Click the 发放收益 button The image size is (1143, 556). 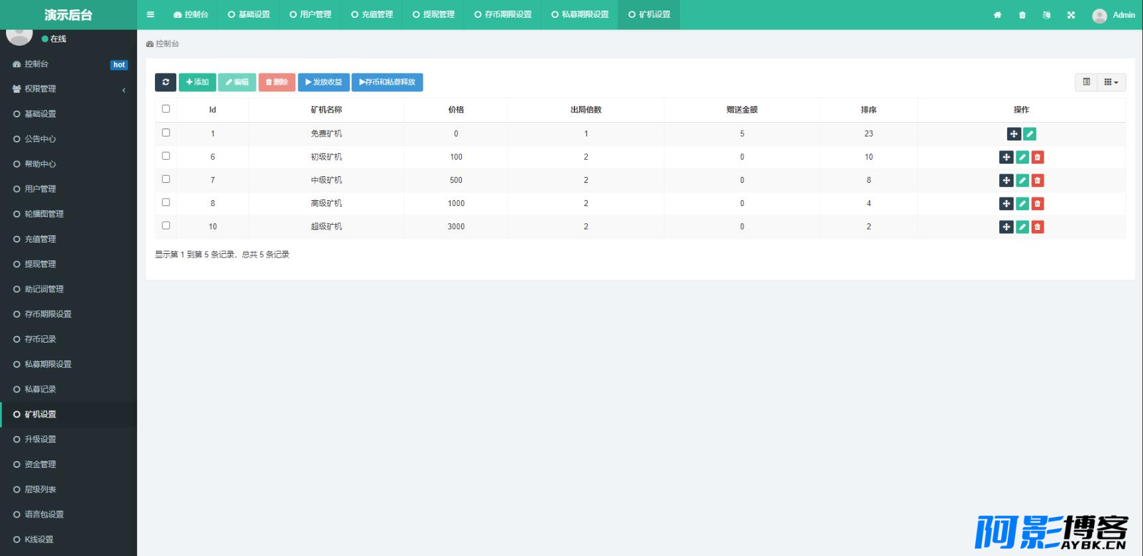[323, 82]
